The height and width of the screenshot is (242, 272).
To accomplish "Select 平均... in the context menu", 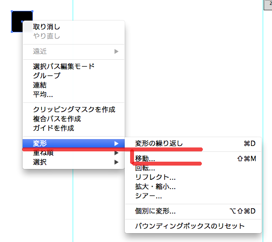I will (74, 95).
